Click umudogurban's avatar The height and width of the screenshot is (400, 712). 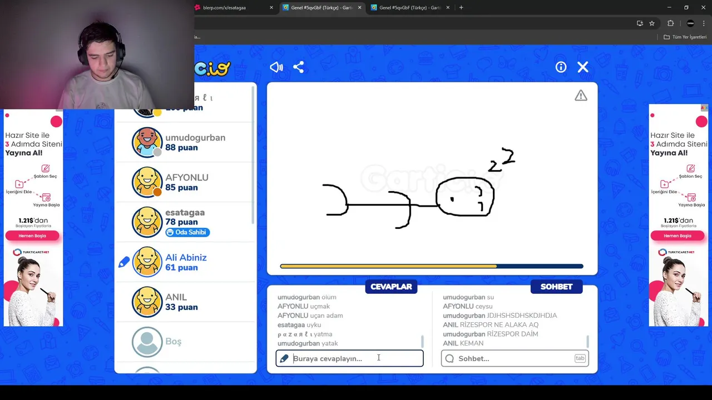tap(147, 142)
